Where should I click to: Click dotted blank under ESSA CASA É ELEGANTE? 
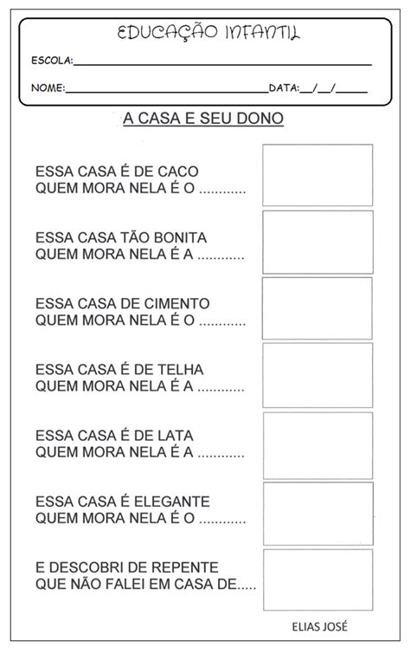point(222,521)
